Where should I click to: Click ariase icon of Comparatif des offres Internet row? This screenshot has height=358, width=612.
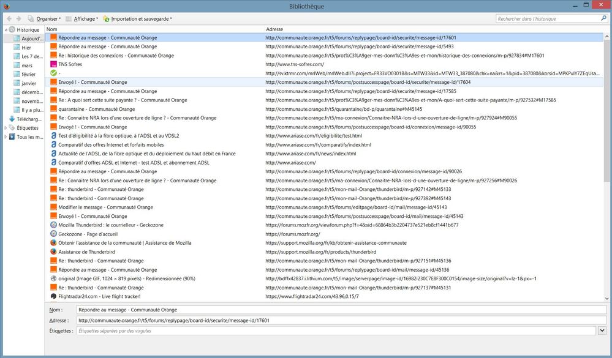(53, 144)
